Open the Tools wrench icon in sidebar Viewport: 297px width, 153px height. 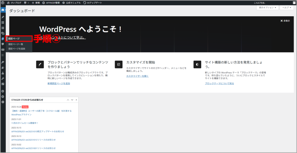point(3,78)
